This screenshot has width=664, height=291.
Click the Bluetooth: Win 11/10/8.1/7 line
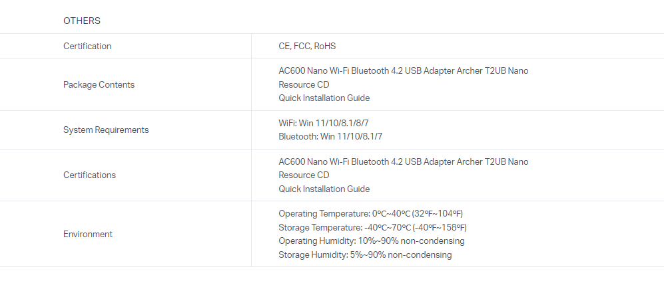tap(330, 136)
